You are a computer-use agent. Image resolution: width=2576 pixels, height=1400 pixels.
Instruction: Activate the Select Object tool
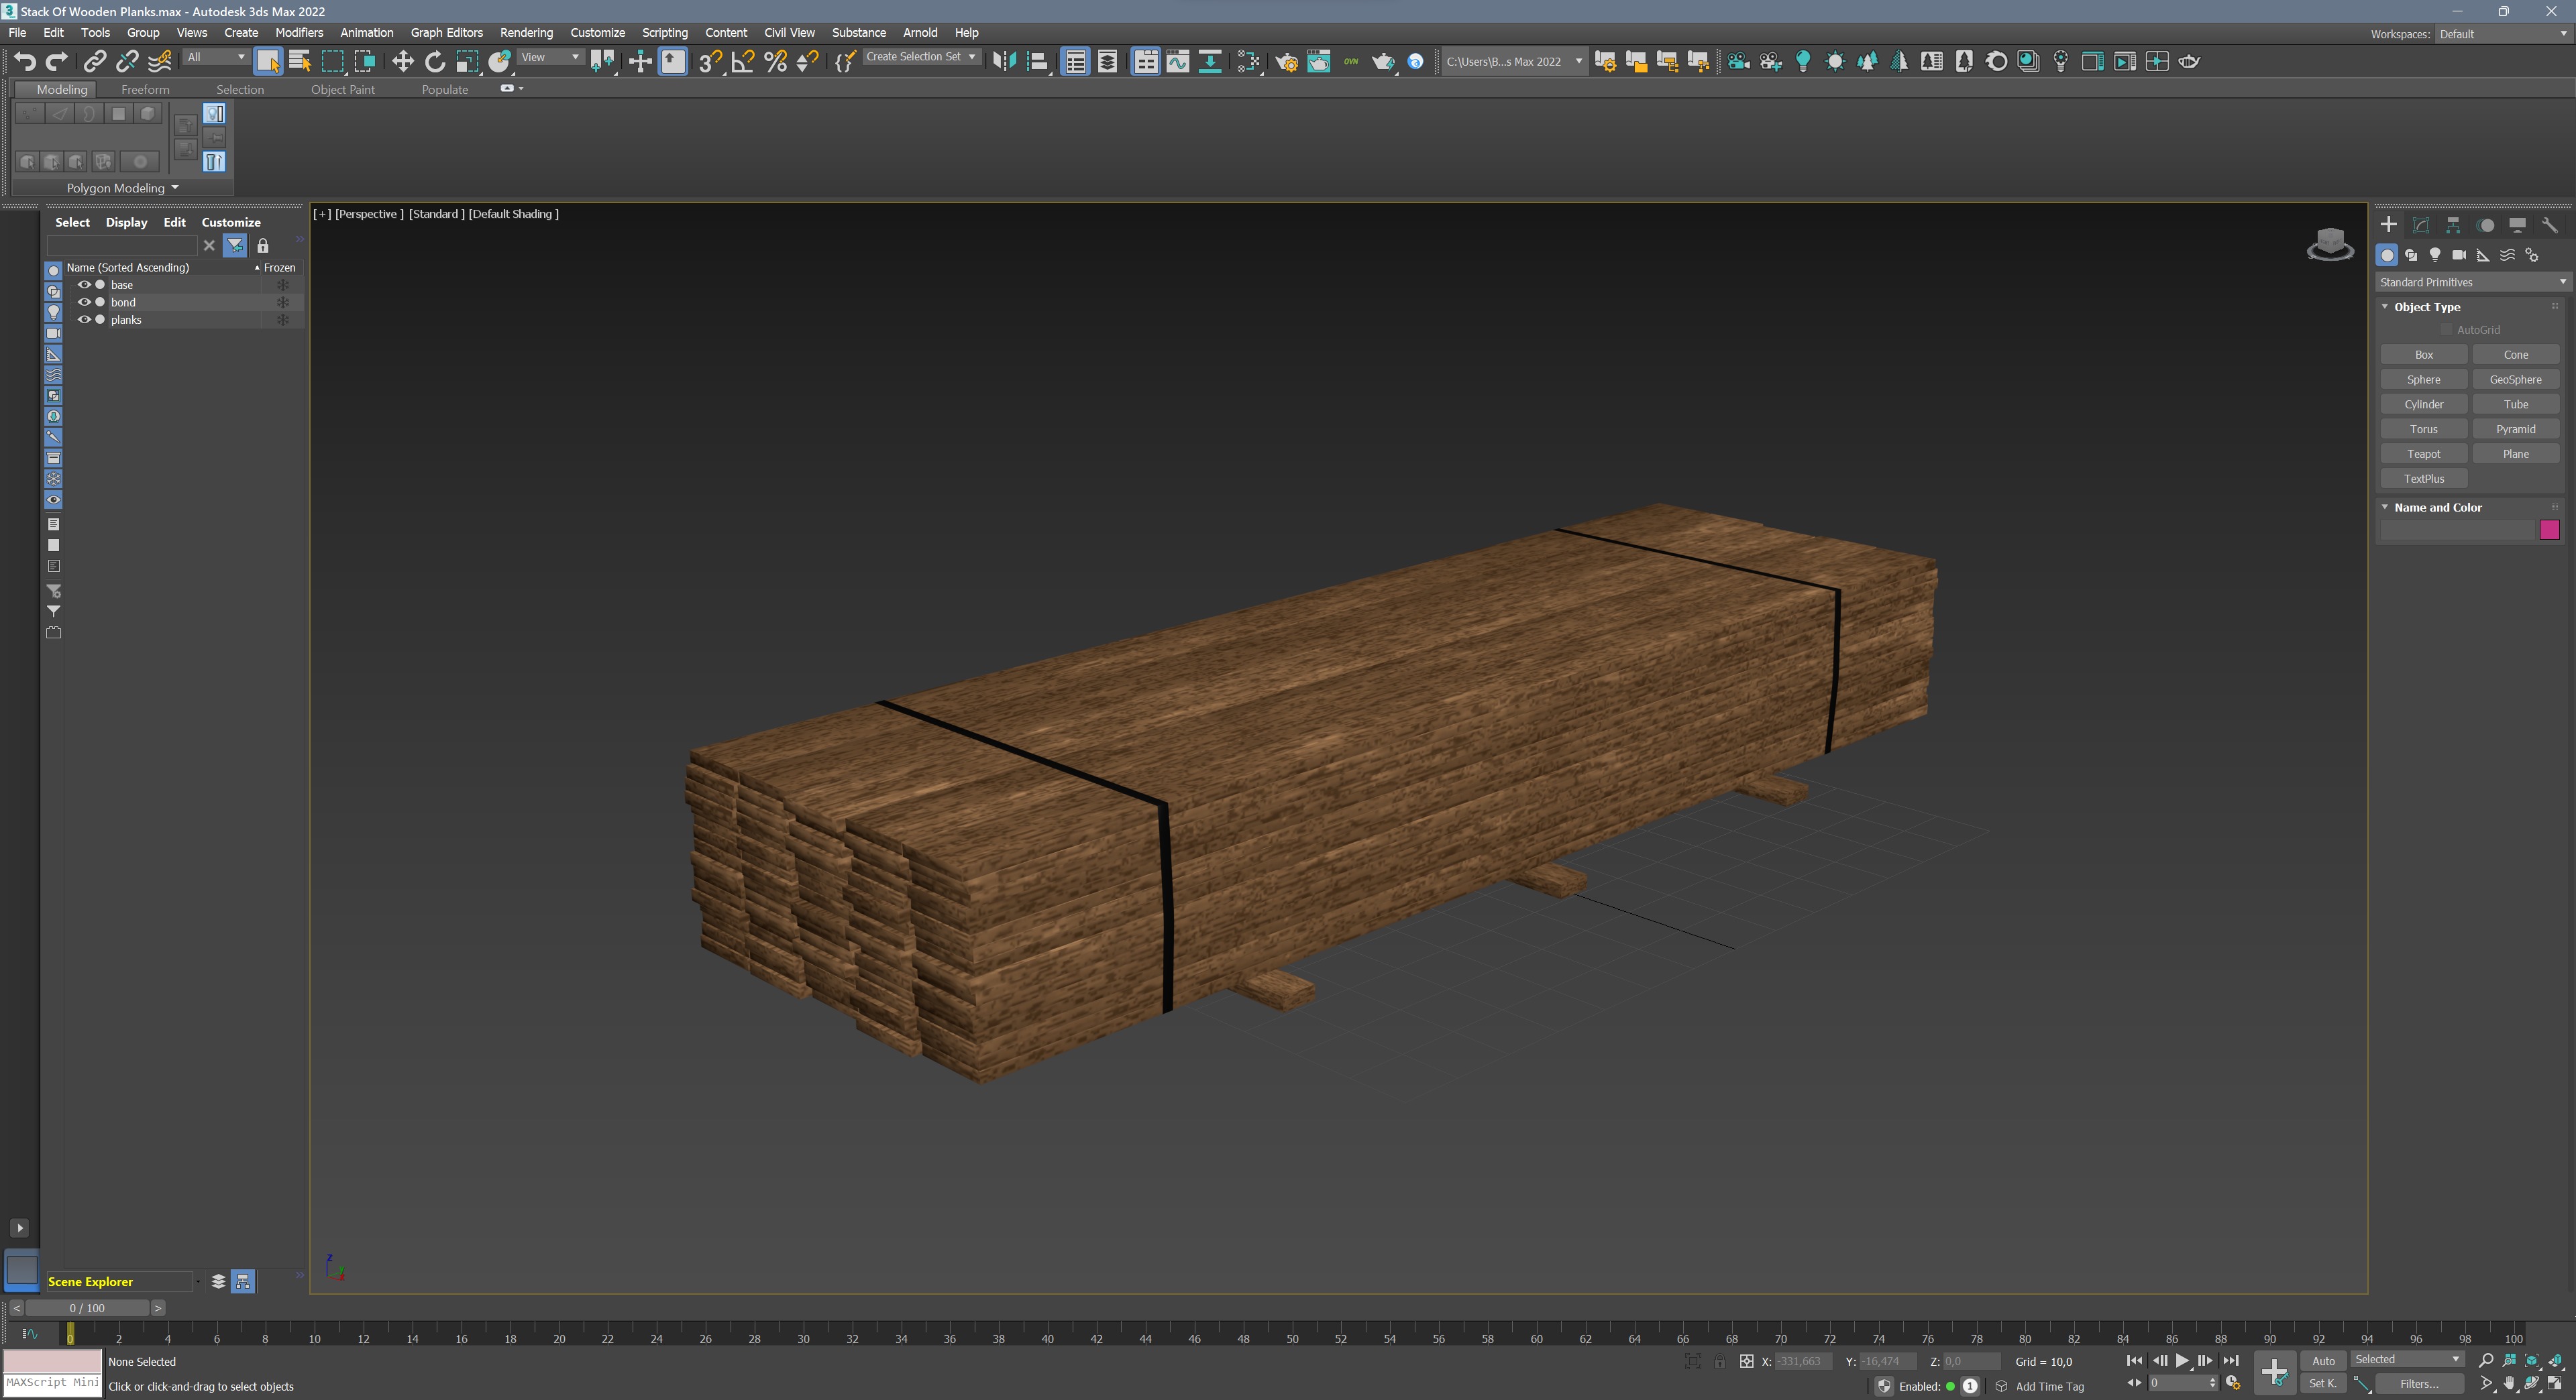click(268, 62)
